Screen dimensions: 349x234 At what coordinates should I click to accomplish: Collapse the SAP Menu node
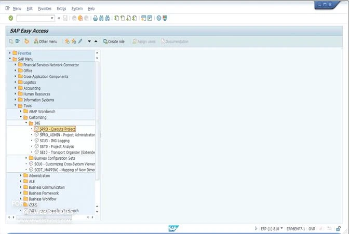point(10,59)
